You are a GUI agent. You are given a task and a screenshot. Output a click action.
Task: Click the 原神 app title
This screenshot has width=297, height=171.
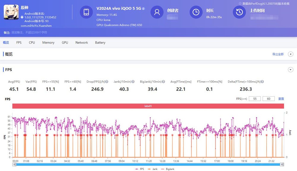coord(25,8)
